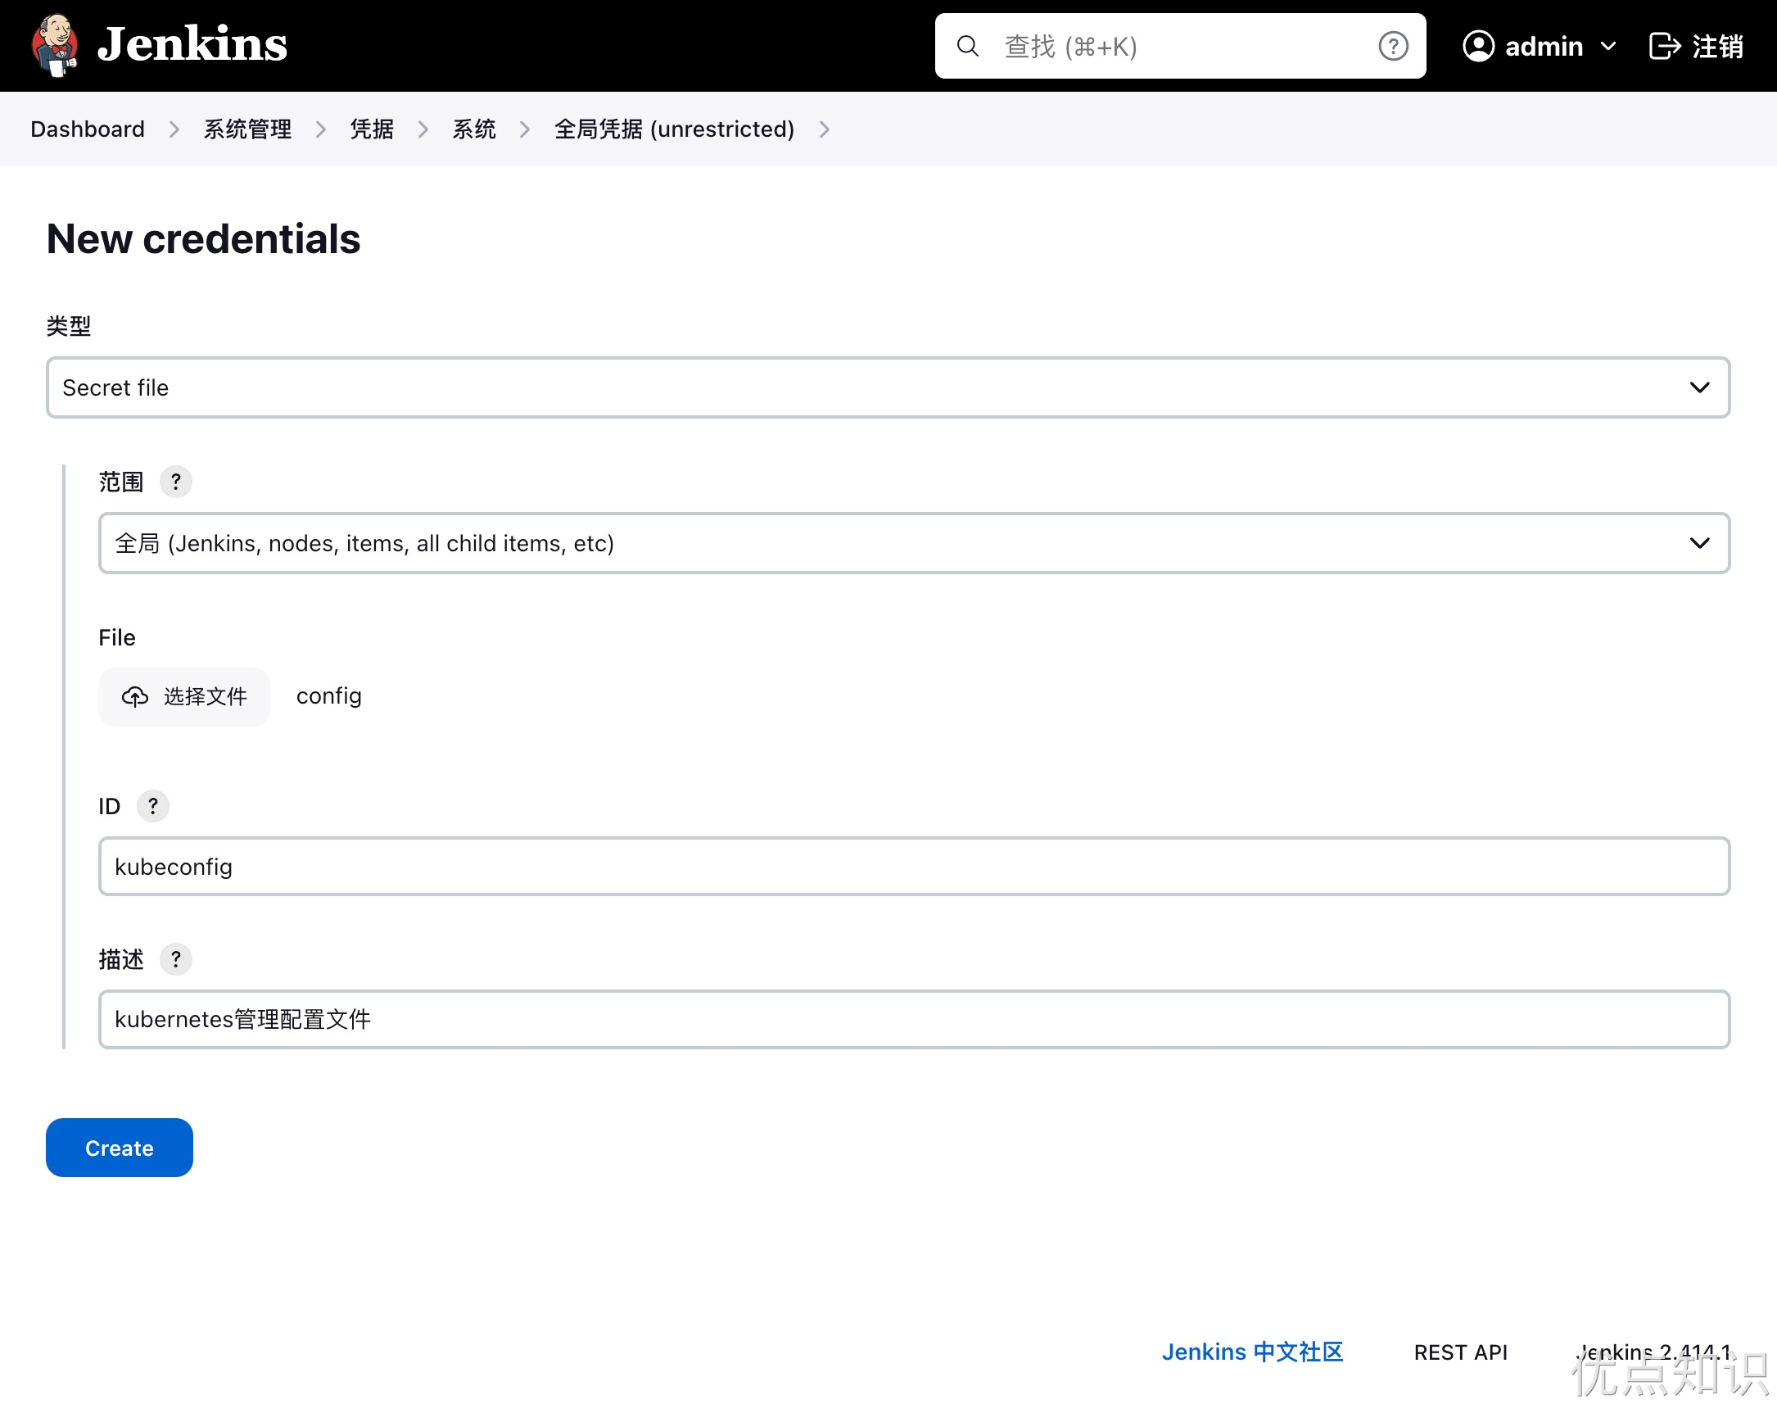Show help for the 范围 field

click(176, 482)
